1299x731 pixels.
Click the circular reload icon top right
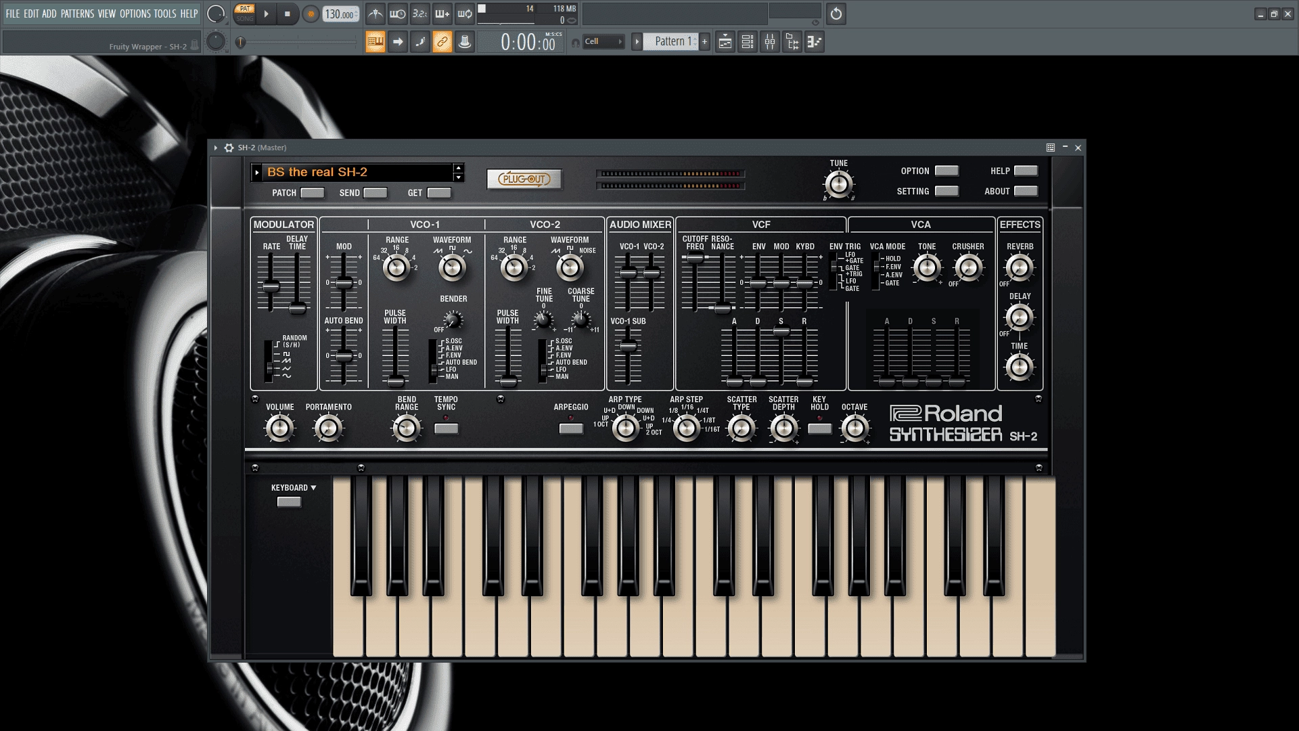coord(836,14)
